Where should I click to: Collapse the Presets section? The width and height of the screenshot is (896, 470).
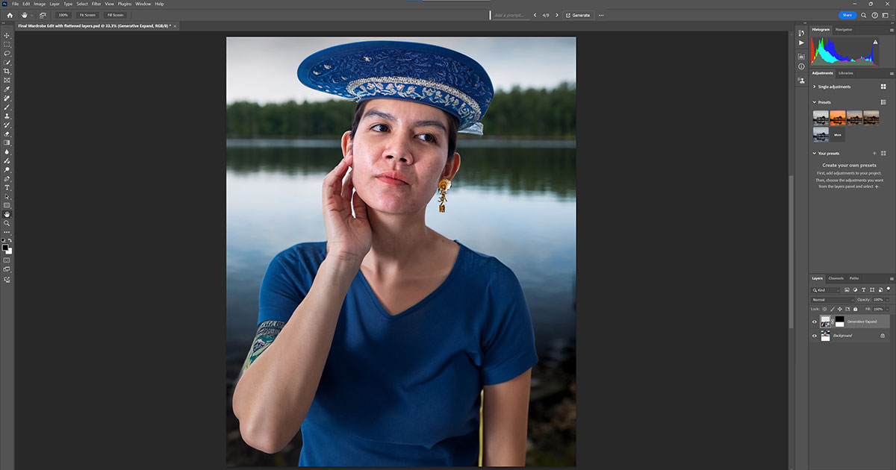click(x=815, y=102)
